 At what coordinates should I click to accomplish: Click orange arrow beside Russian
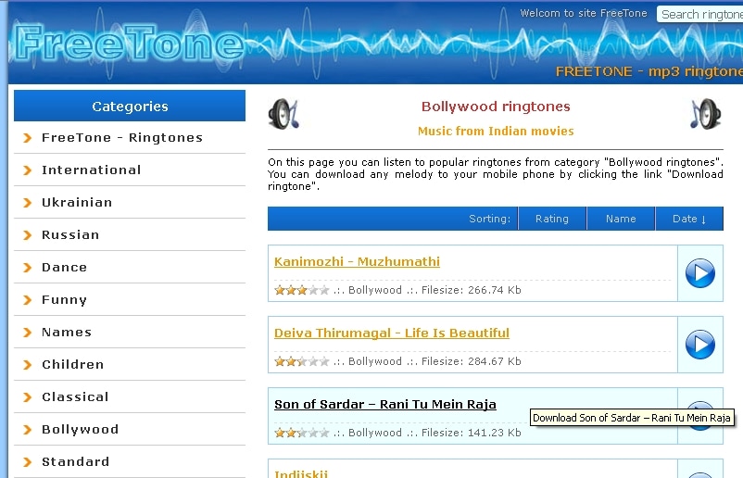tap(28, 235)
